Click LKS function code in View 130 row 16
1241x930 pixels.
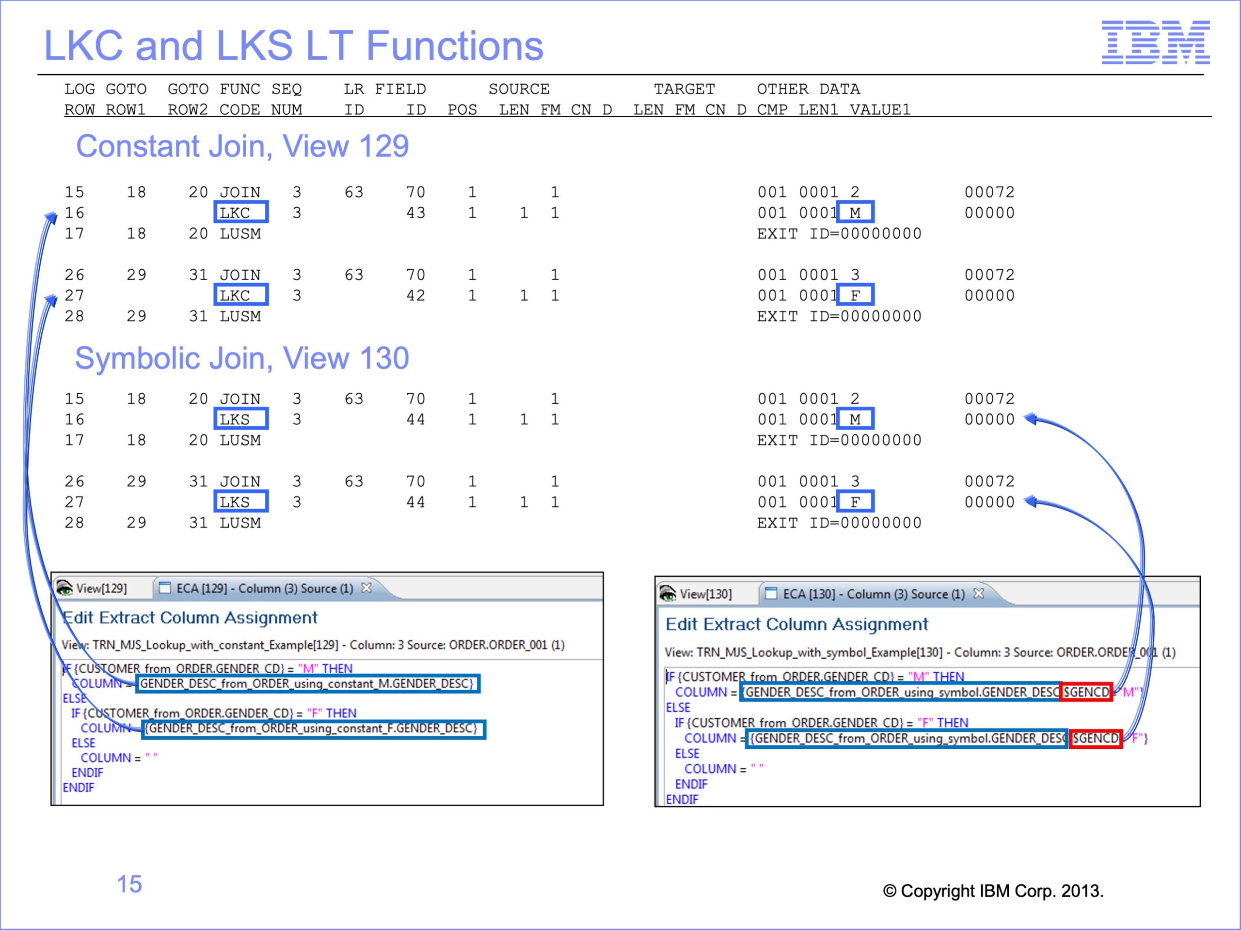(240, 419)
